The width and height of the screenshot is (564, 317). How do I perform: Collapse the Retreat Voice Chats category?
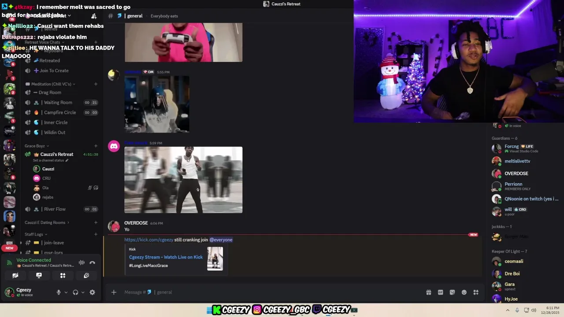pos(44,43)
